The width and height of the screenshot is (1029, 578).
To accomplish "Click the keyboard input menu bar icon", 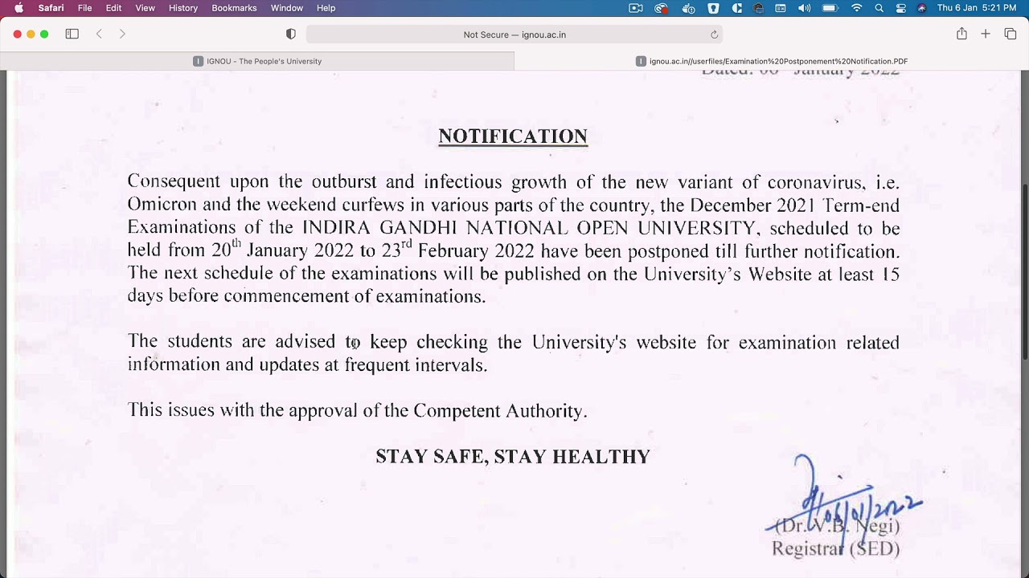I will tap(781, 8).
